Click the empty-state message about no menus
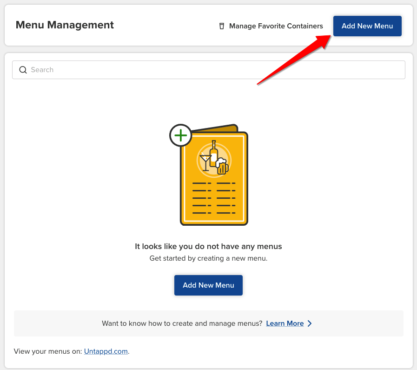417x370 pixels. [208, 246]
